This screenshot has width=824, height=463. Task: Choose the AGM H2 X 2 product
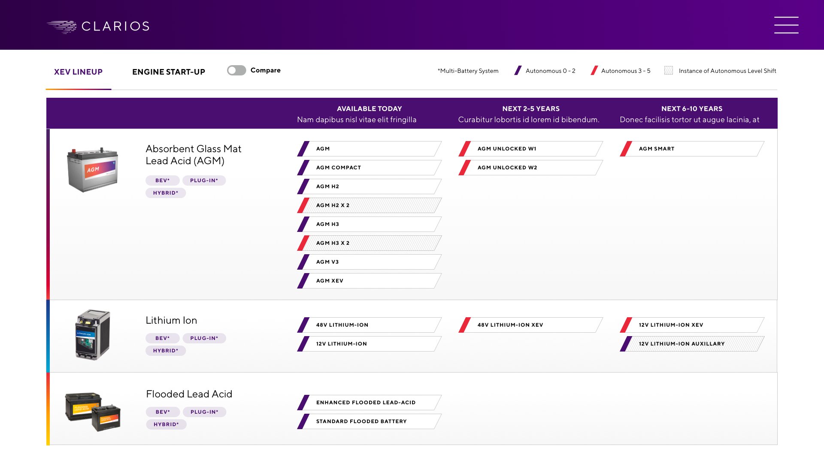369,205
